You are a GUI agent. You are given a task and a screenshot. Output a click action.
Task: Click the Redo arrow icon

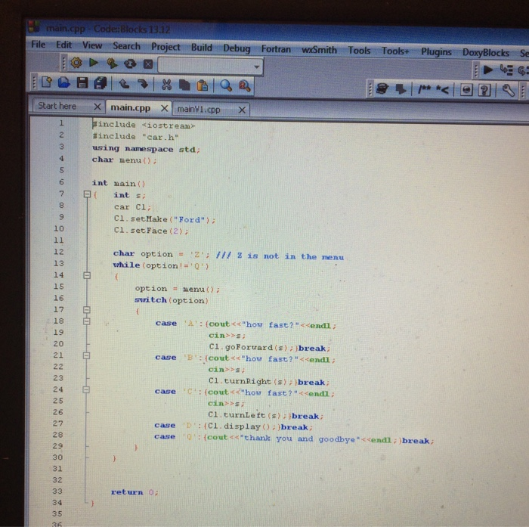[143, 84]
